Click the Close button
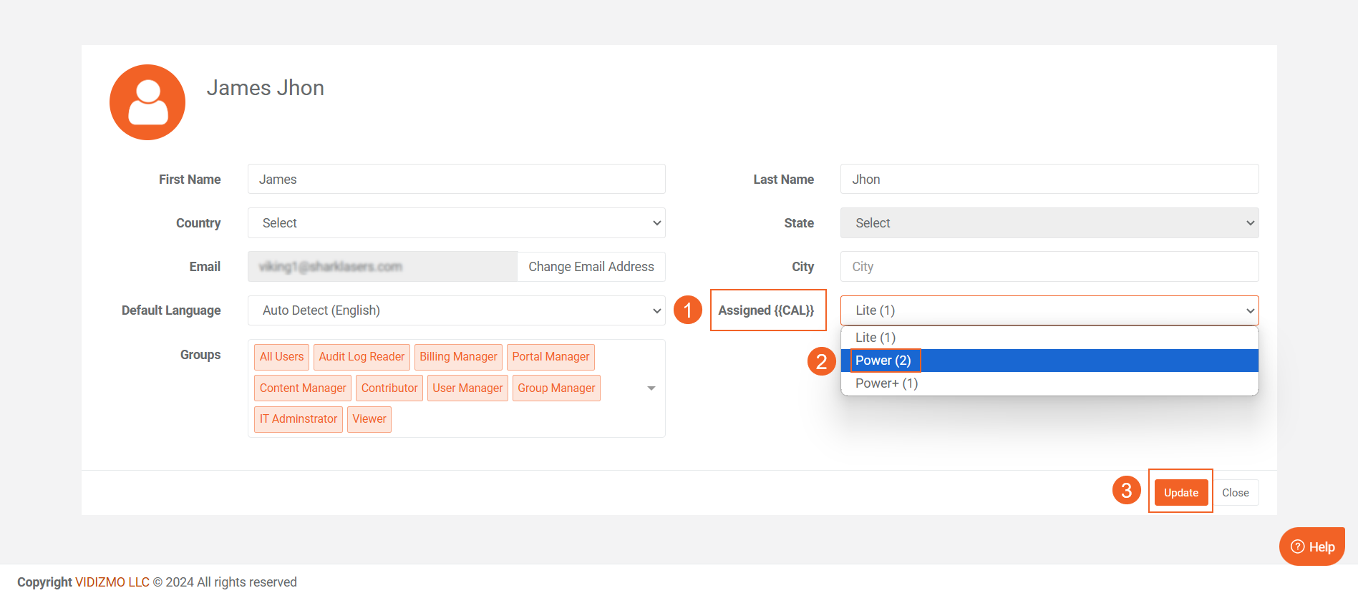This screenshot has width=1358, height=593. pyautogui.click(x=1235, y=493)
